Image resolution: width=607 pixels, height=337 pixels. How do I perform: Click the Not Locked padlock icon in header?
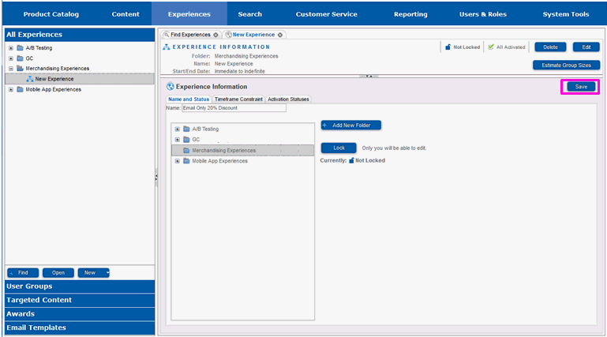448,47
